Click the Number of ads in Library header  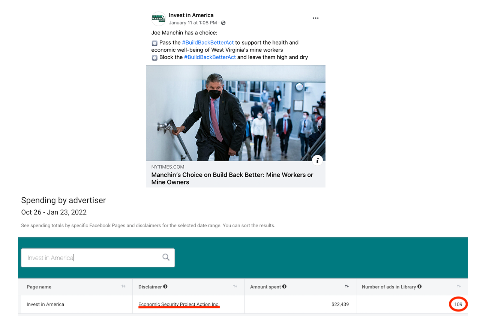[x=389, y=287]
